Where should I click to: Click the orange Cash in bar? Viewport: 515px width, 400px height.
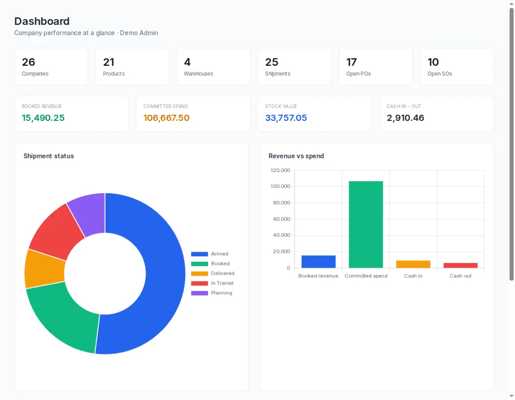413,264
